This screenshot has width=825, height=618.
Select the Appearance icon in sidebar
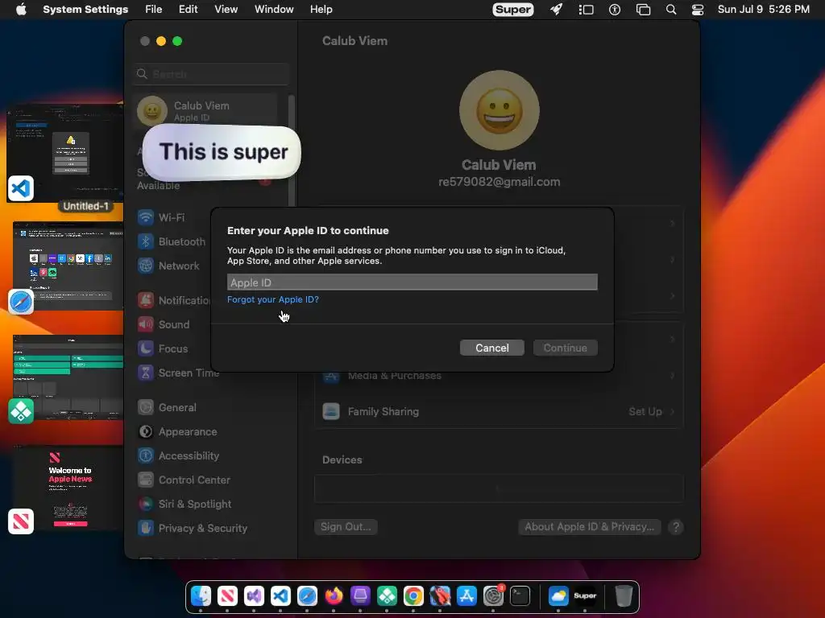coord(145,431)
